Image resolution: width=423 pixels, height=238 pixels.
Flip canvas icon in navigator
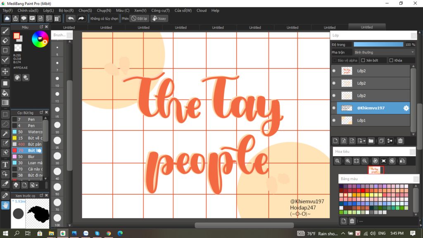point(402,161)
